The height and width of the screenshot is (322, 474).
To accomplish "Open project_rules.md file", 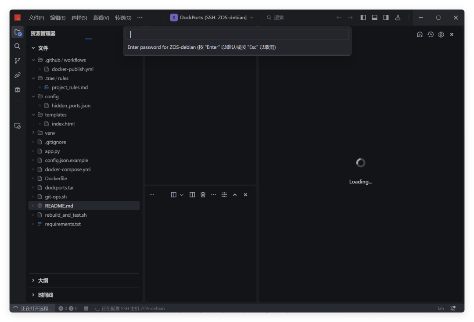I will pyautogui.click(x=69, y=87).
